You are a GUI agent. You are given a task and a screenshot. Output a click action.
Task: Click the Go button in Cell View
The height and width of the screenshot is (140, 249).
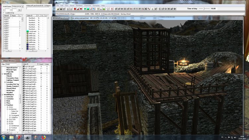(19, 10)
